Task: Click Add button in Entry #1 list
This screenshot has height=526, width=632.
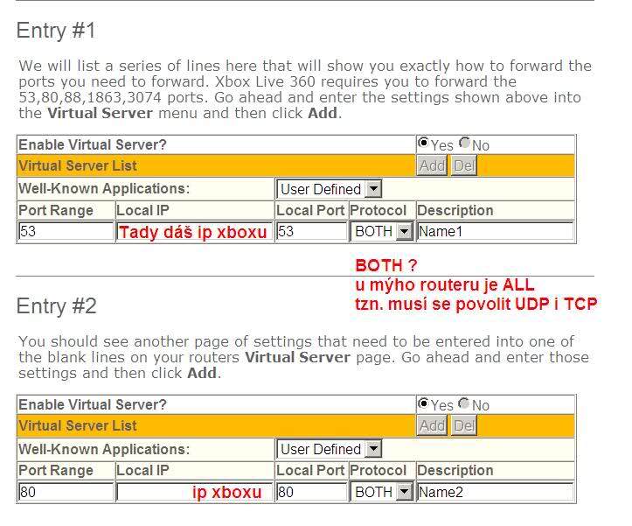Action: pyautogui.click(x=432, y=165)
